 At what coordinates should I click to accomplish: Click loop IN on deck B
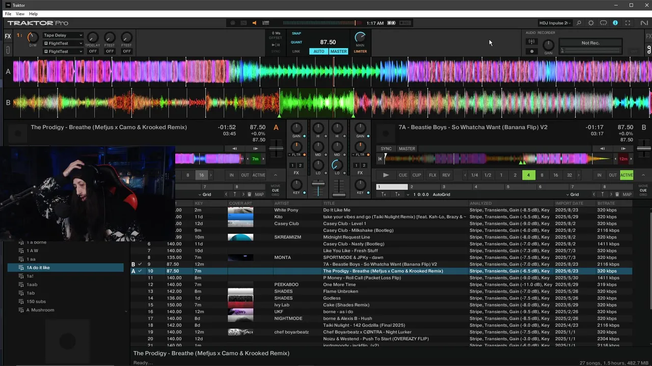600,175
